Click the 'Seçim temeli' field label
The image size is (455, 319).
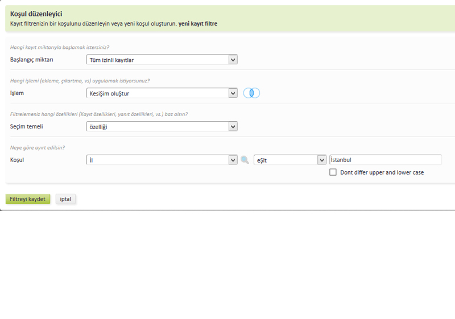click(27, 127)
